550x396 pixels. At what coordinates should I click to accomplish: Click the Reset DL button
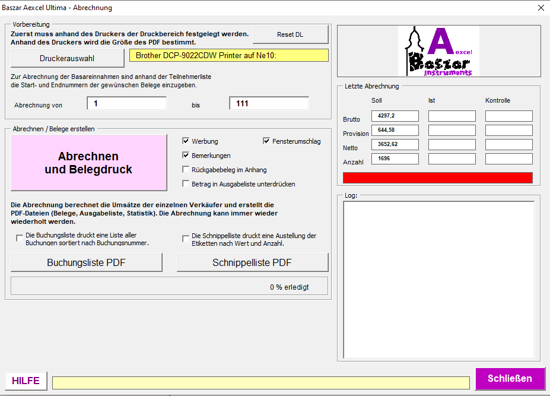[291, 34]
